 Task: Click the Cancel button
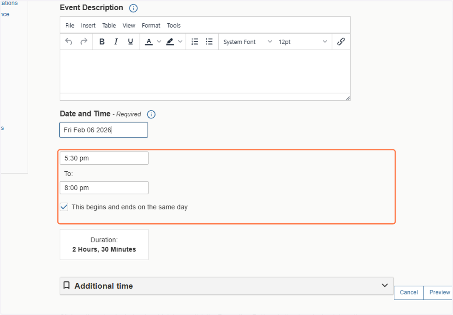[x=409, y=292]
